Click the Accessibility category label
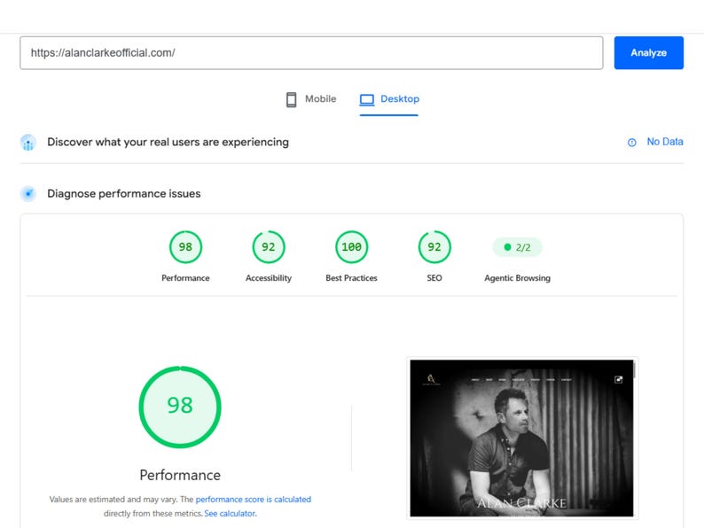Screen dimensions: 704x528 (x=269, y=278)
